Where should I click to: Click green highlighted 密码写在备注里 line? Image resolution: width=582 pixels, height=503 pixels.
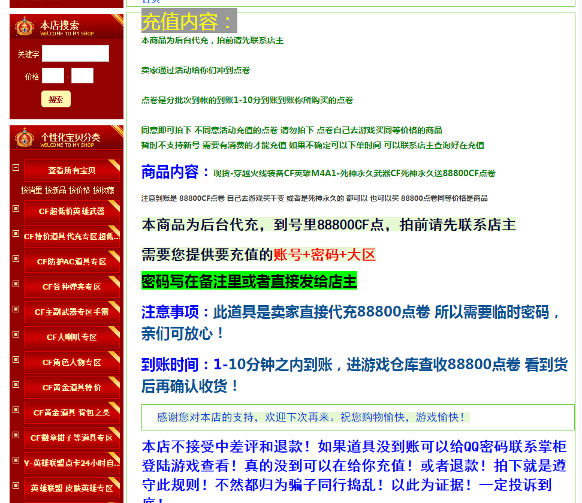point(249,281)
